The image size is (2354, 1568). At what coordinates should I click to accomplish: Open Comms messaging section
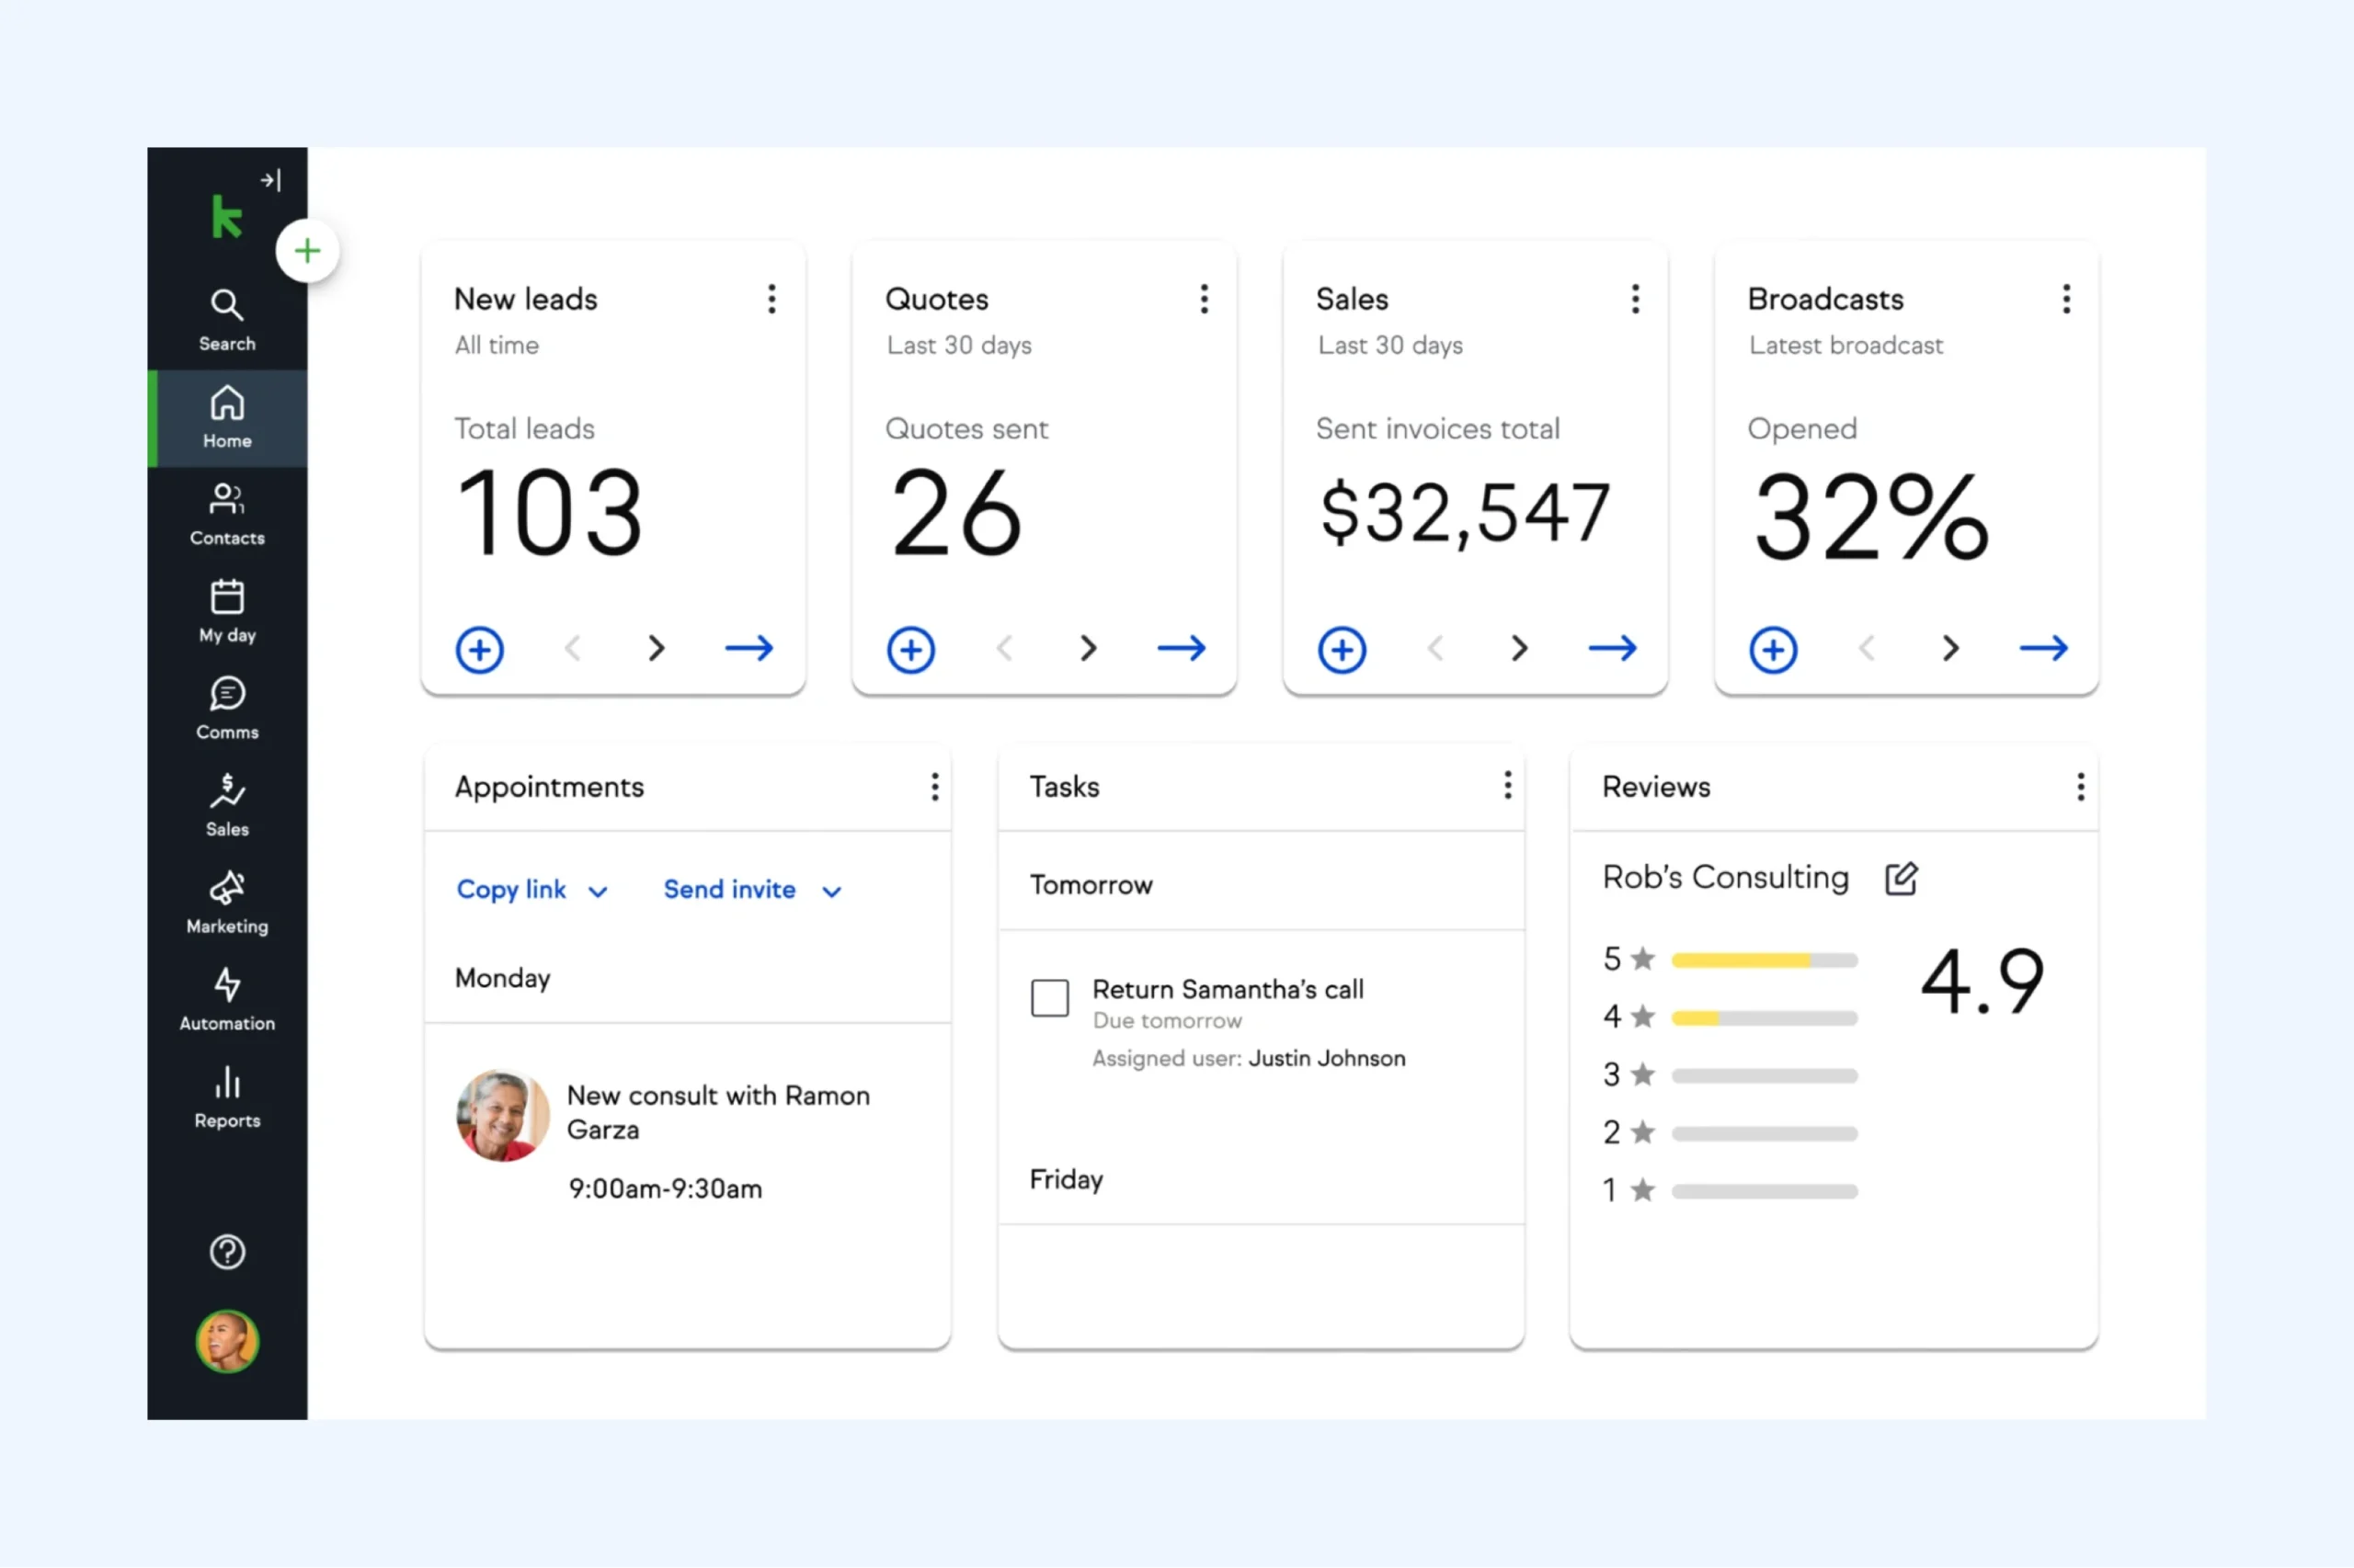click(x=227, y=708)
